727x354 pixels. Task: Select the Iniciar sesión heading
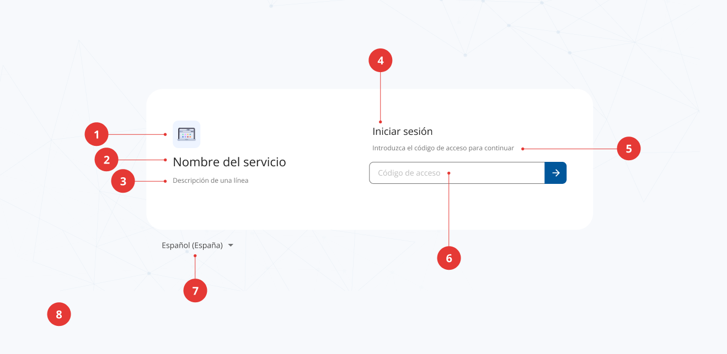click(402, 131)
